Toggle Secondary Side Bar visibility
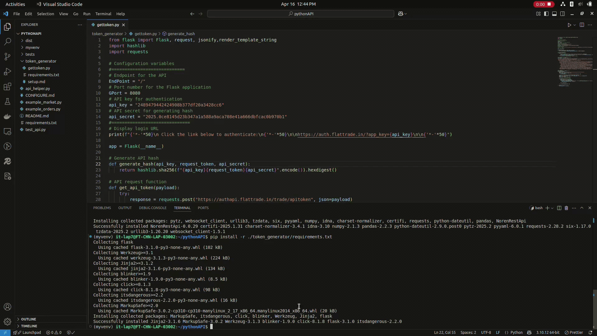Image resolution: width=597 pixels, height=336 pixels. [x=562, y=14]
